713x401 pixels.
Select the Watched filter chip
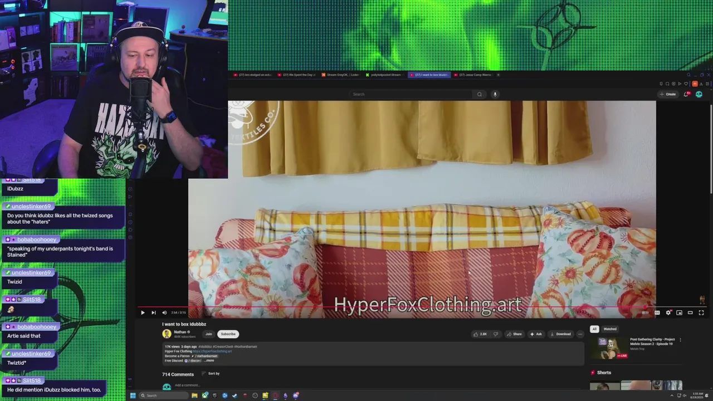tap(610, 329)
